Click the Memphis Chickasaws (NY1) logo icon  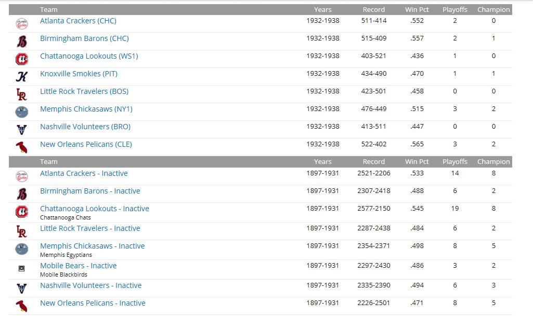[x=21, y=112]
